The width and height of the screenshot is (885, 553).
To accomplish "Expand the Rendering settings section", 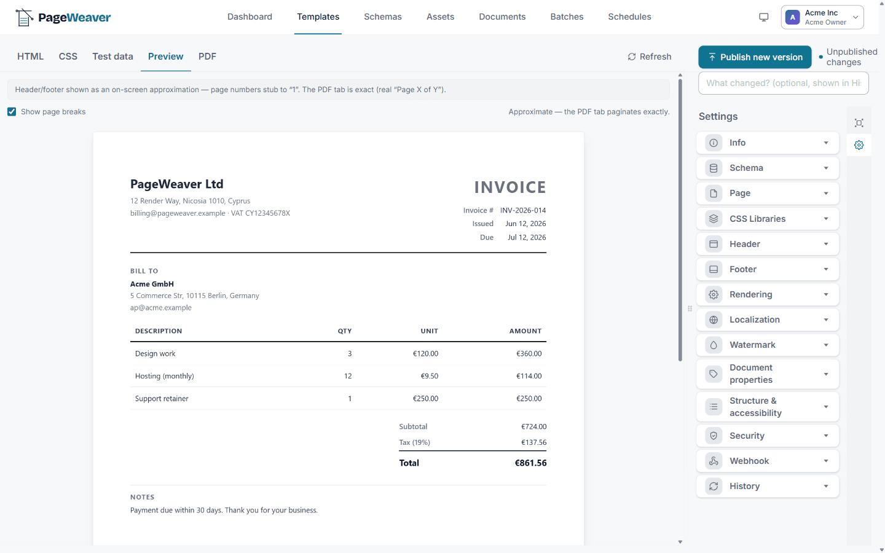I will (x=768, y=294).
